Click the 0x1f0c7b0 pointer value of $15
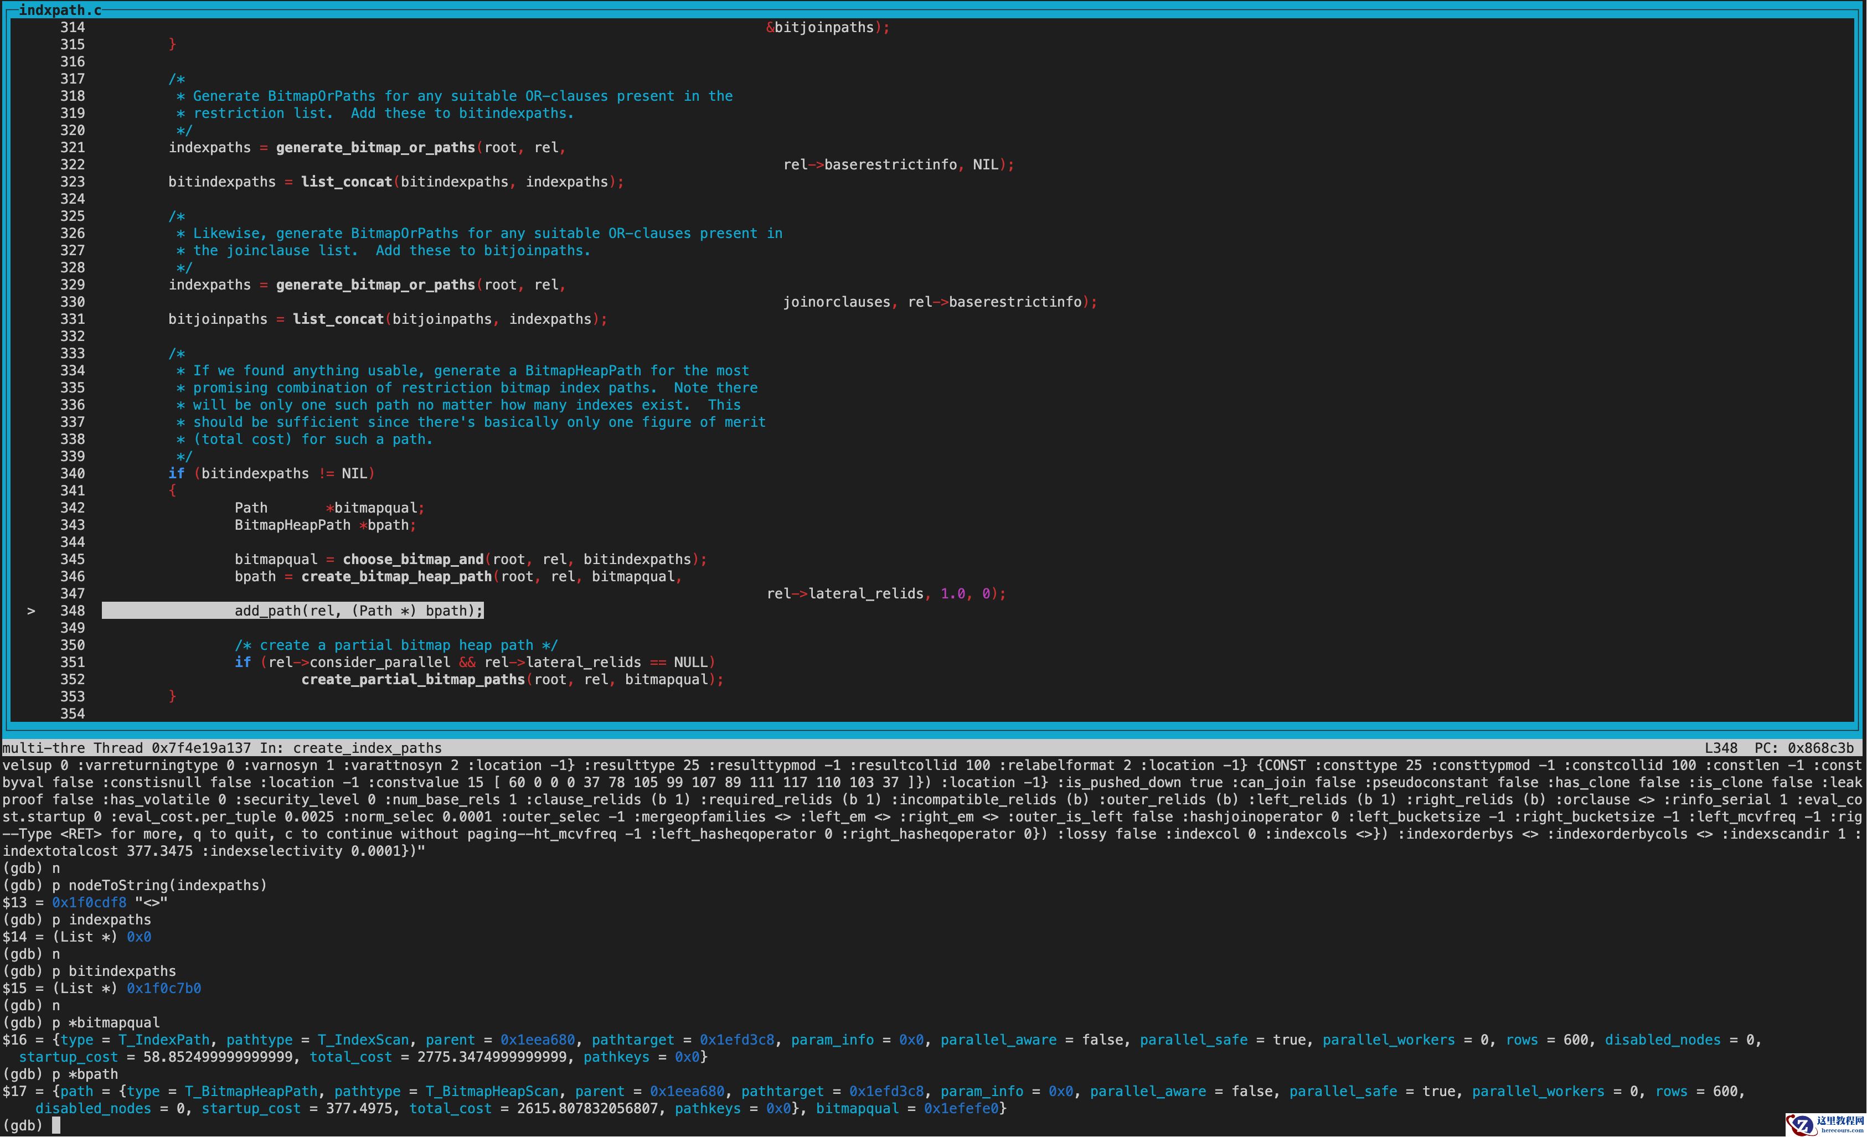 click(164, 988)
